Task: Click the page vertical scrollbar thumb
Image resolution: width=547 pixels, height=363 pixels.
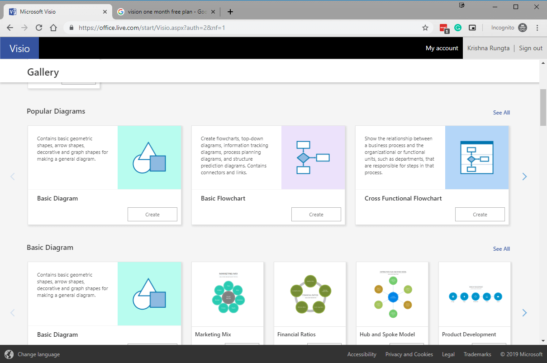Action: tap(543, 107)
